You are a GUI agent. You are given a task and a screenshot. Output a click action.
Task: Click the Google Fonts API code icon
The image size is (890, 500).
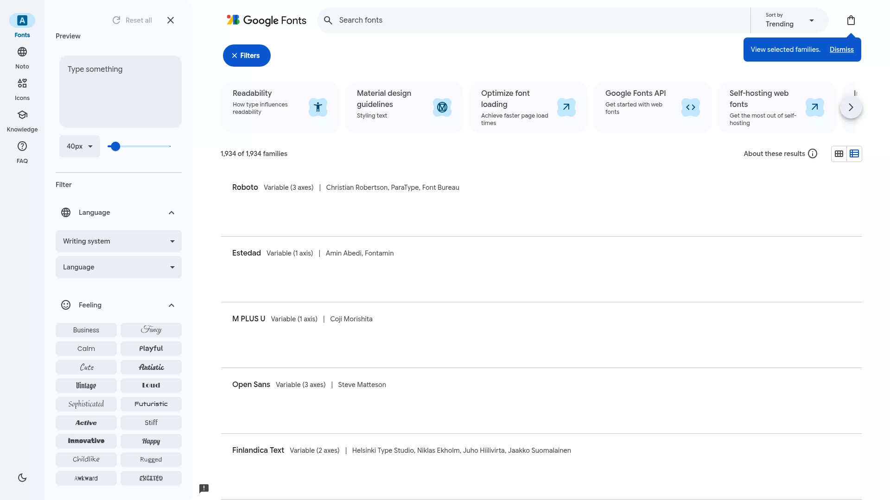[691, 107]
